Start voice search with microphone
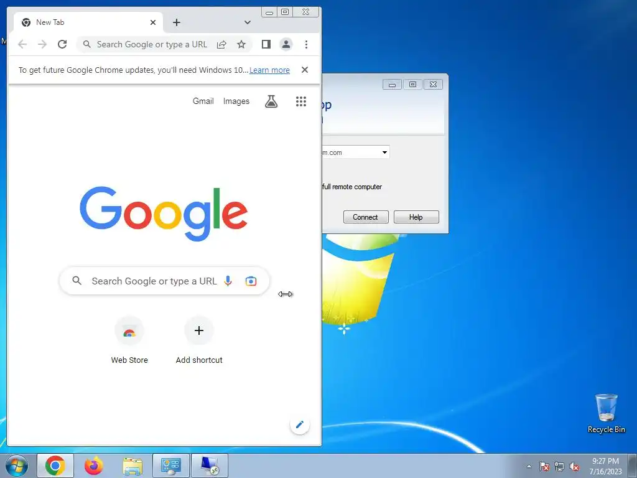This screenshot has height=478, width=637. coord(228,281)
